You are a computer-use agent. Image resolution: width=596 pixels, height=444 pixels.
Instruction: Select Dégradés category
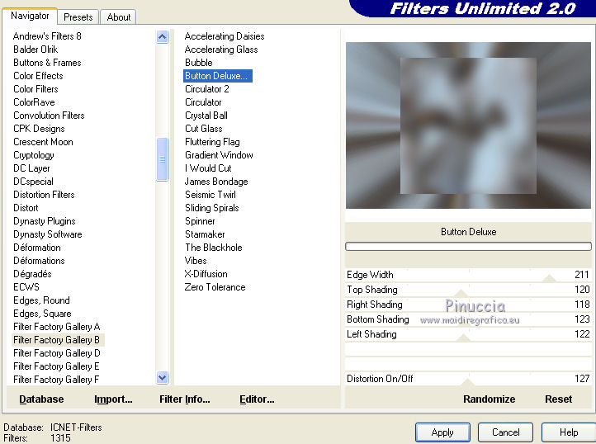click(32, 274)
